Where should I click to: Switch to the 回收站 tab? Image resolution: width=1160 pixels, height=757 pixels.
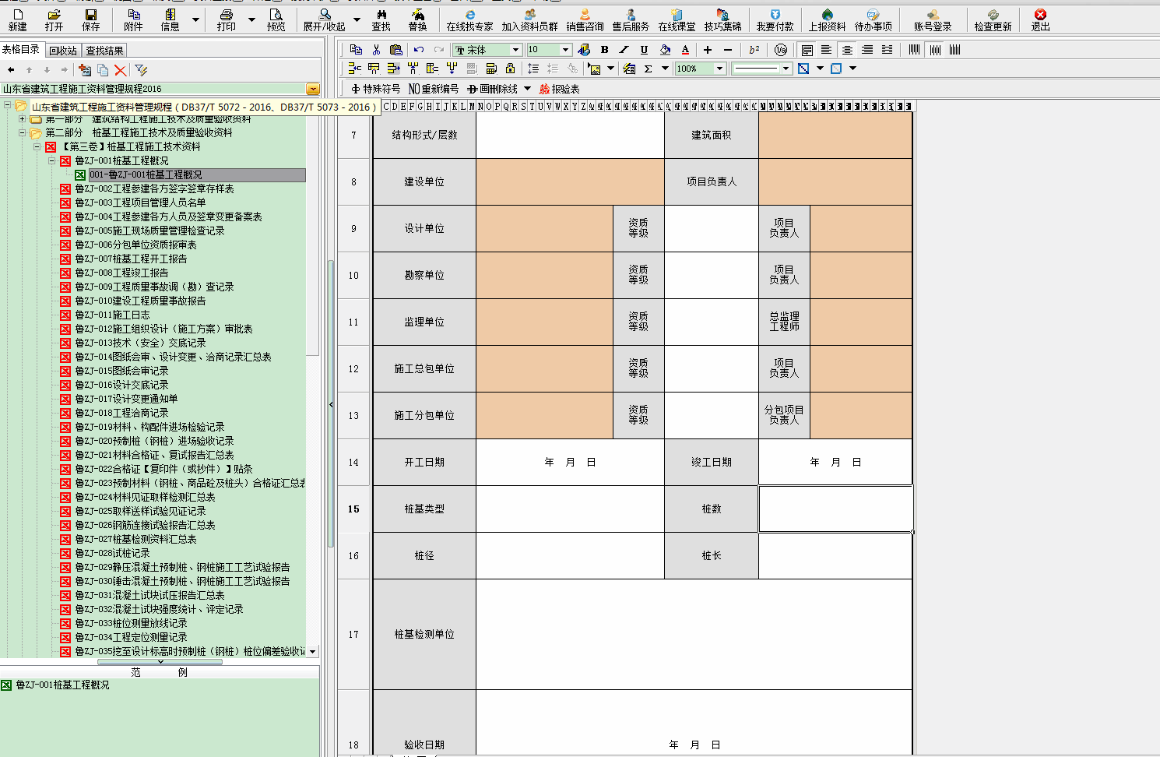click(x=63, y=51)
